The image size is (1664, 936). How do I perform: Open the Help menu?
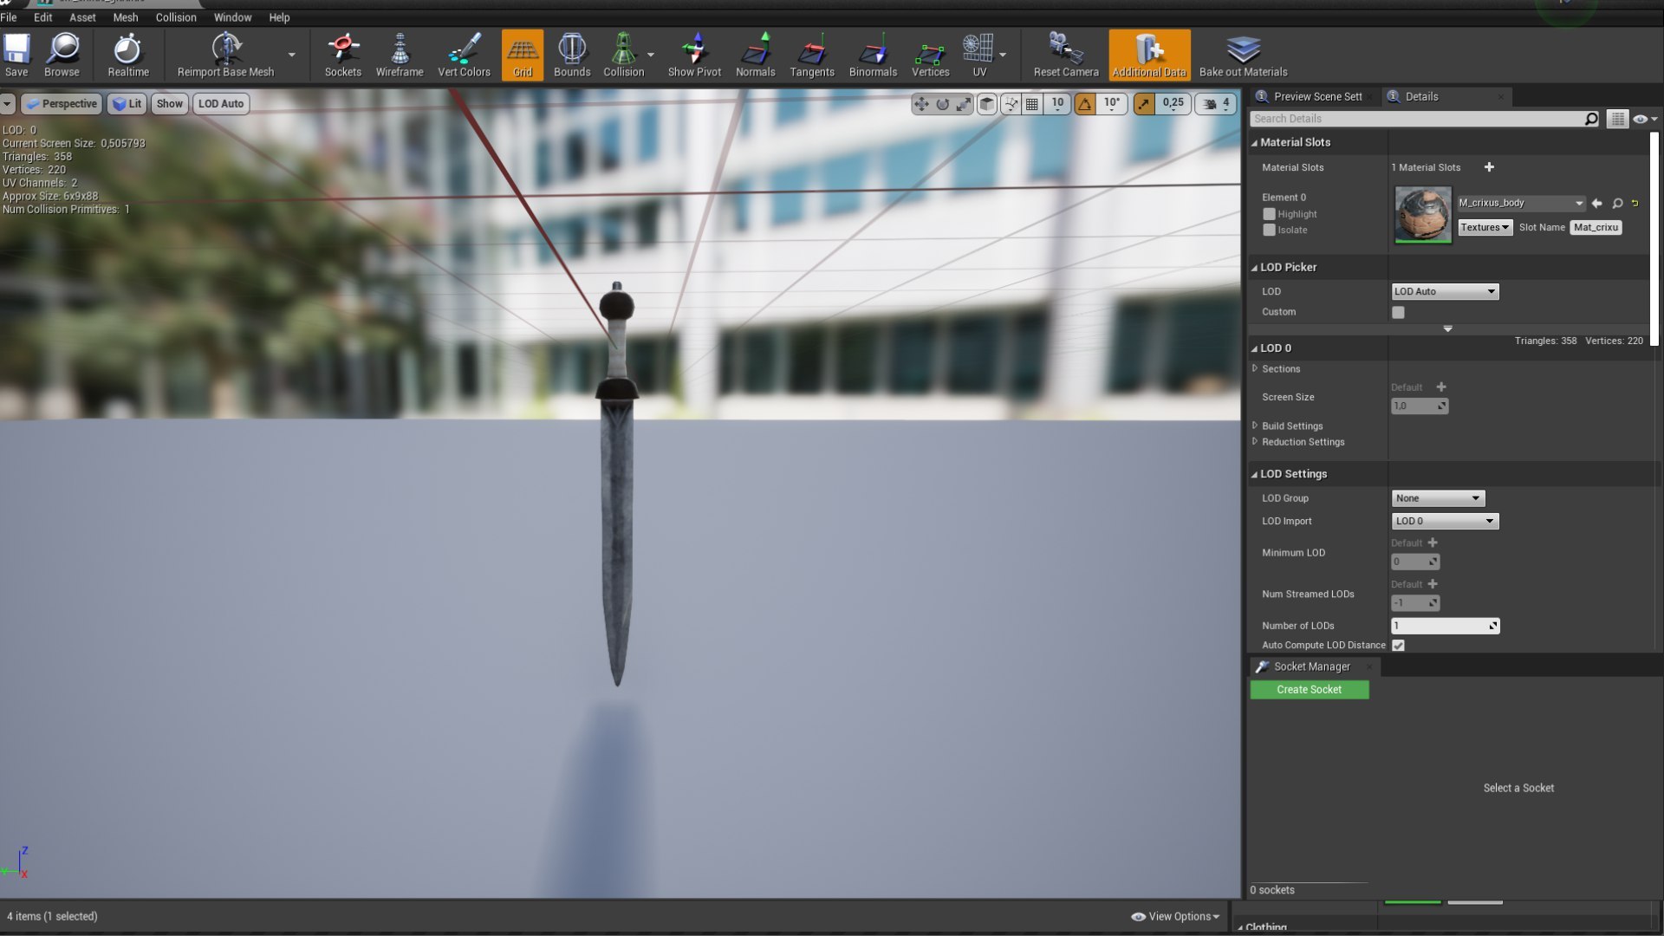pyautogui.click(x=279, y=17)
